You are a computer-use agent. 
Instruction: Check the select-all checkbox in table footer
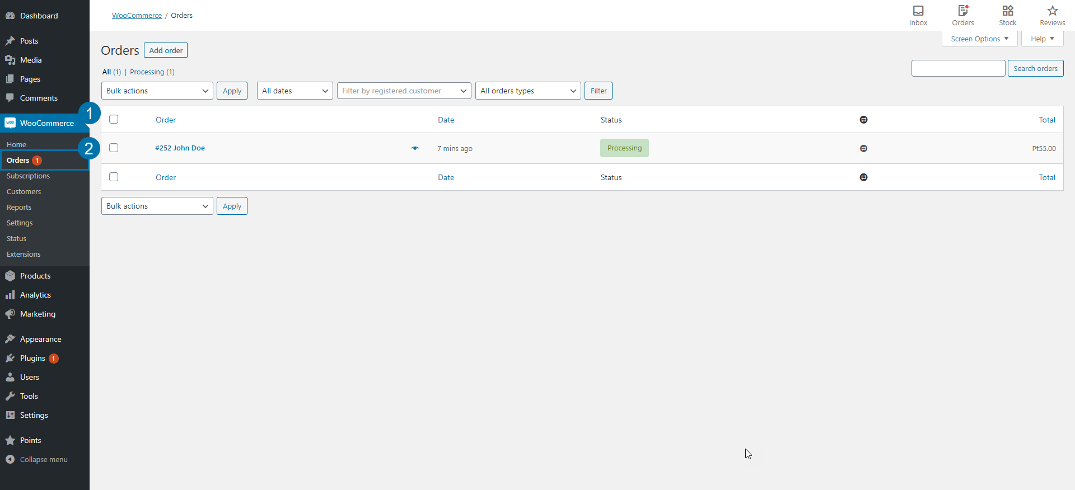coord(114,177)
